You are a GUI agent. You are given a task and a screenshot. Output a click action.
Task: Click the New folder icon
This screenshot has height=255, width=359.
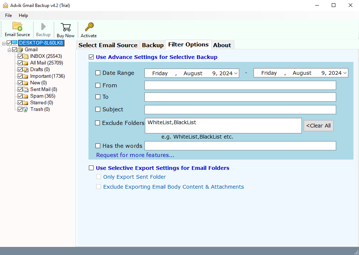click(x=26, y=83)
